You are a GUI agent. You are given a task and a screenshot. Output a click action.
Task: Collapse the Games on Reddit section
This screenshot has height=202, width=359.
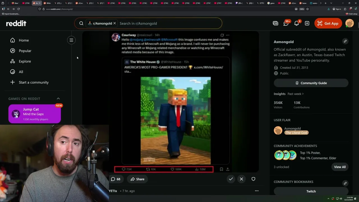[x=58, y=98]
